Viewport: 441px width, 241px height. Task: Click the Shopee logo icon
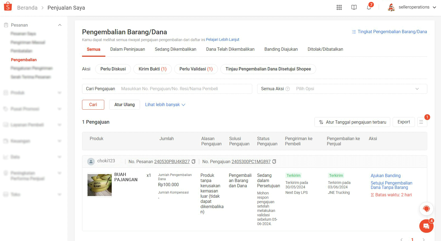tap(8, 7)
